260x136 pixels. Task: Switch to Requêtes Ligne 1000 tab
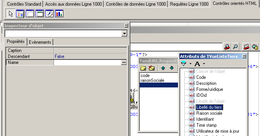point(189,4)
